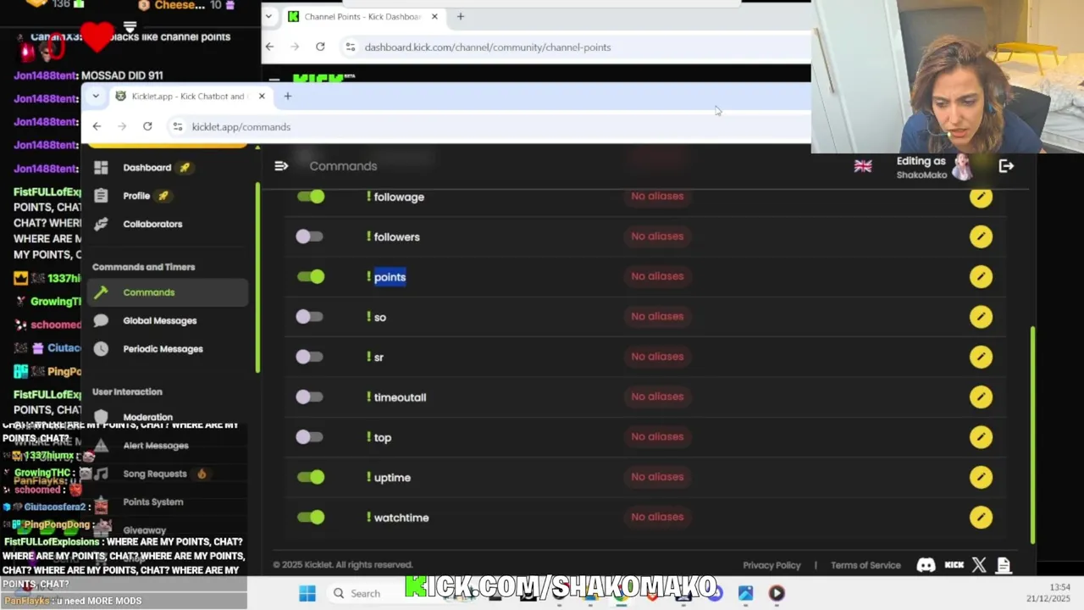Image resolution: width=1084 pixels, height=610 pixels.
Task: Collapse the sidebar with hamburger menu icon
Action: click(281, 166)
